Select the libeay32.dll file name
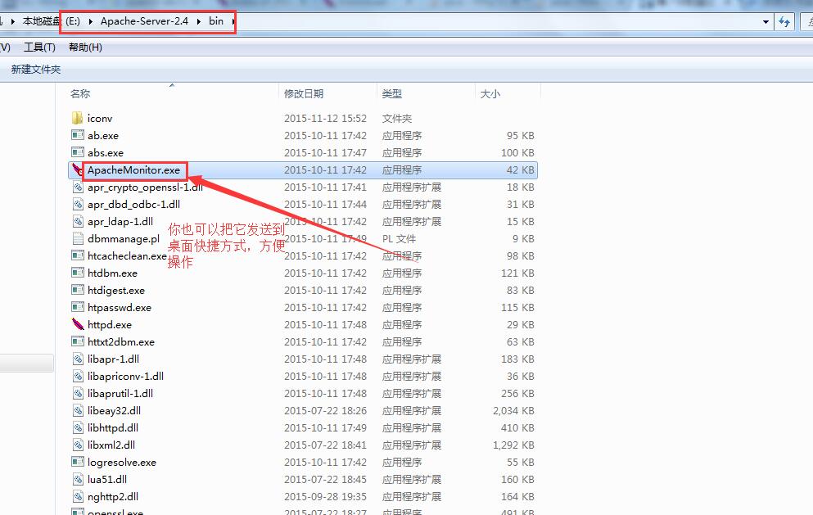 [114, 411]
